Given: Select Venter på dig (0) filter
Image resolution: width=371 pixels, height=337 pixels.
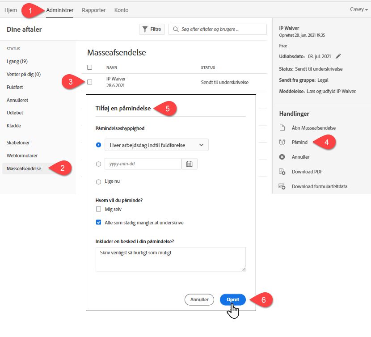Looking at the screenshot, I should point(24,74).
